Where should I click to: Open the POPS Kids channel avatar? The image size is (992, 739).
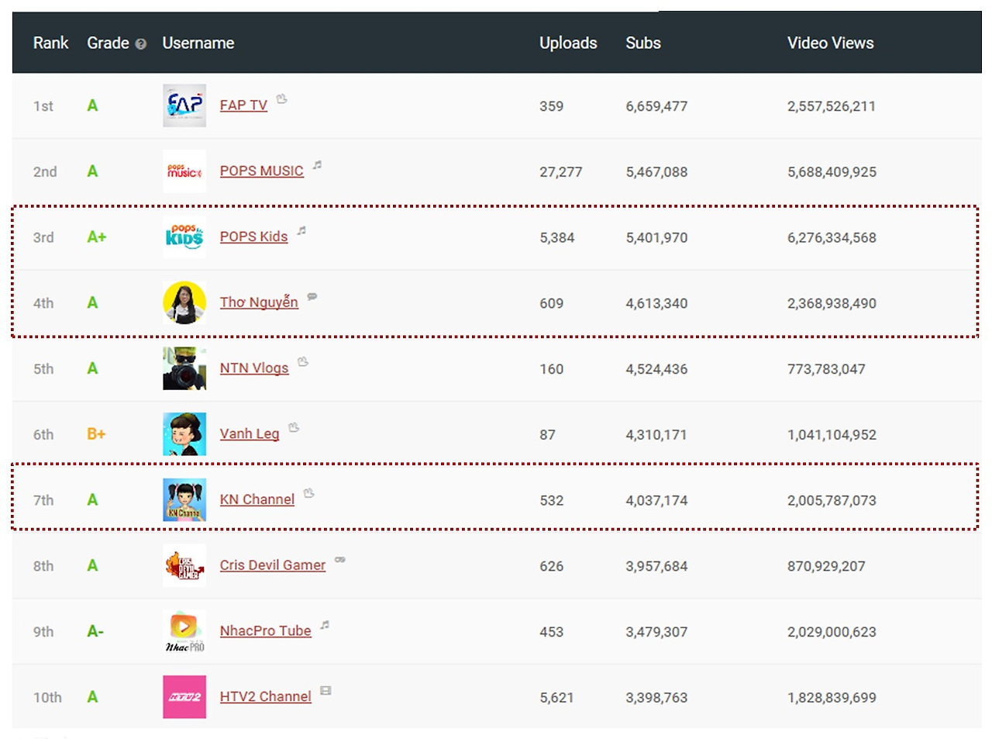184,237
